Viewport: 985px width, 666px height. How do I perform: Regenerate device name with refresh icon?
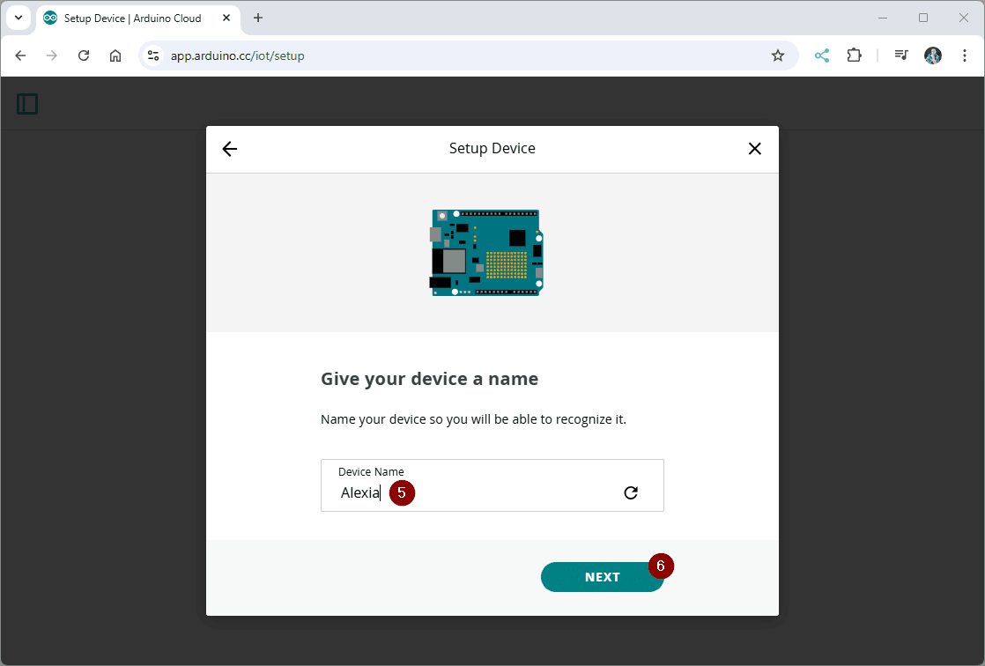pyautogui.click(x=631, y=493)
